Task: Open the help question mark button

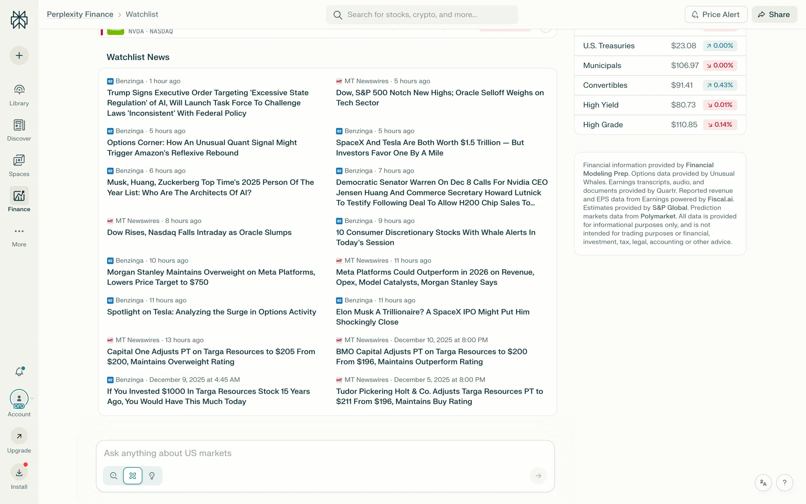Action: (x=784, y=483)
